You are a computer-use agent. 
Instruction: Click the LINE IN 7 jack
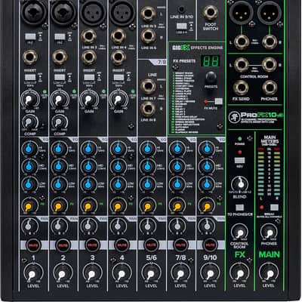pos(148,87)
